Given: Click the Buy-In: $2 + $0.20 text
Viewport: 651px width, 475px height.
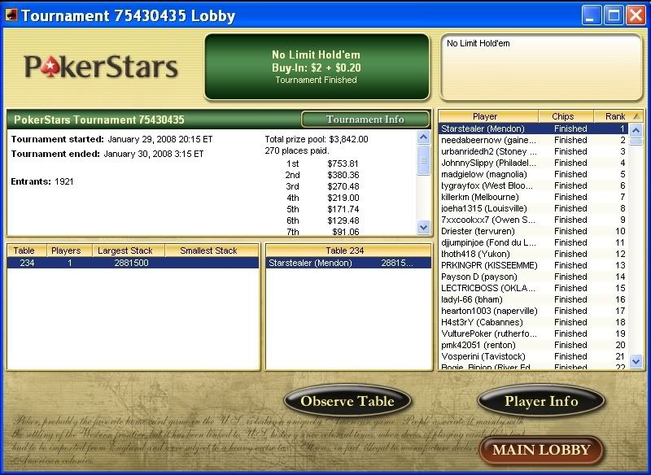Looking at the screenshot, I should (x=317, y=68).
